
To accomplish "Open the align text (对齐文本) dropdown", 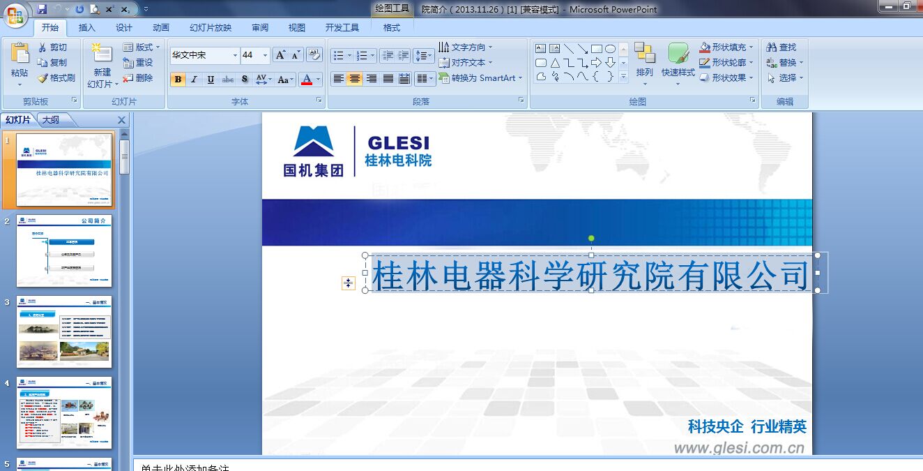I will pyautogui.click(x=466, y=63).
